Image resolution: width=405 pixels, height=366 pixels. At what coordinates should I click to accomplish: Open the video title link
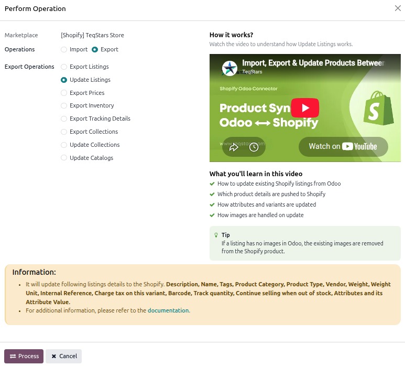tap(313, 63)
